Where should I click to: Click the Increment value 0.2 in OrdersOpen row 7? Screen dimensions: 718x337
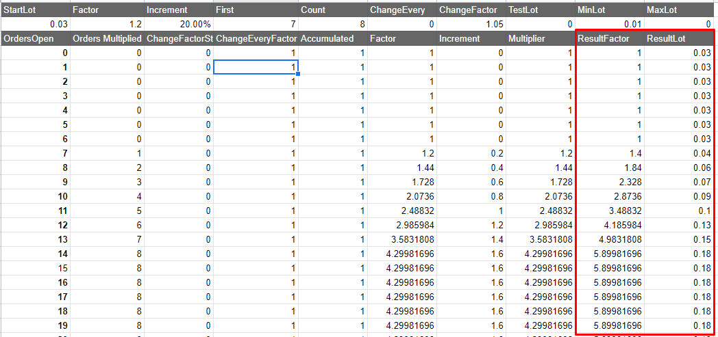click(x=471, y=153)
